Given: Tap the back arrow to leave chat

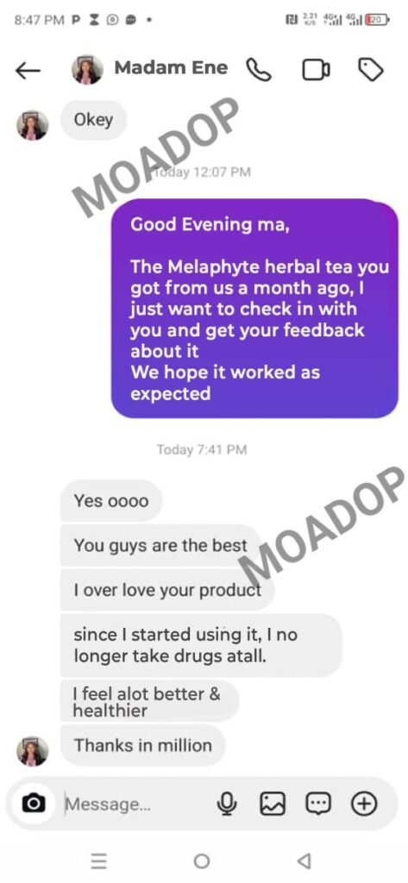Looking at the screenshot, I should coord(28,71).
